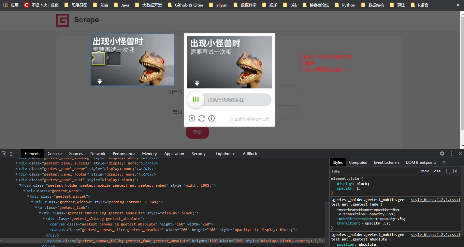The image size is (464, 247).
Task: Collapse the geetest_window div node
Action: click(32, 202)
